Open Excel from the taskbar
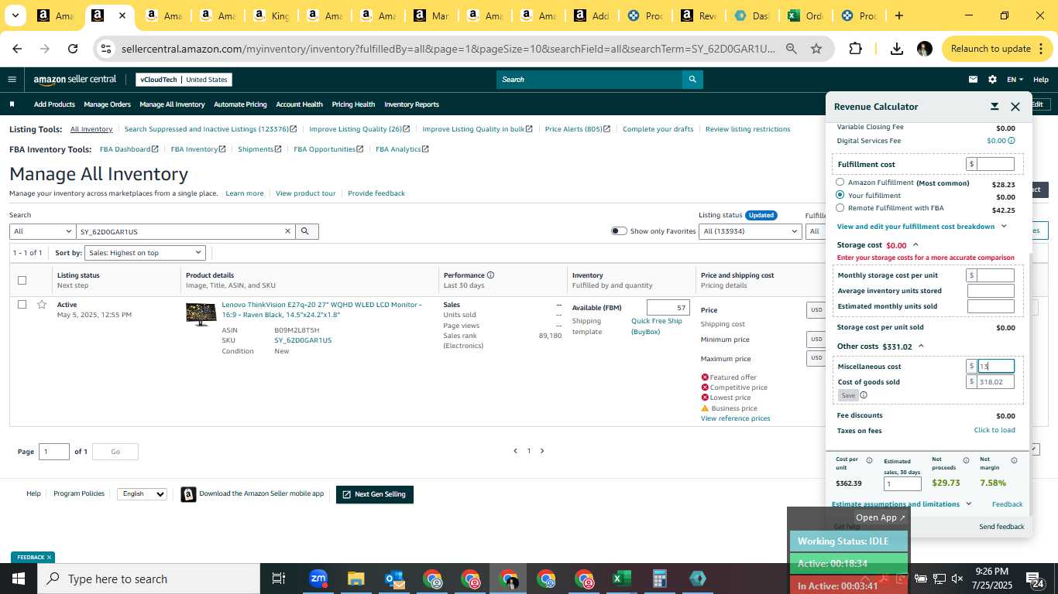This screenshot has height=594, width=1058. pos(621,579)
